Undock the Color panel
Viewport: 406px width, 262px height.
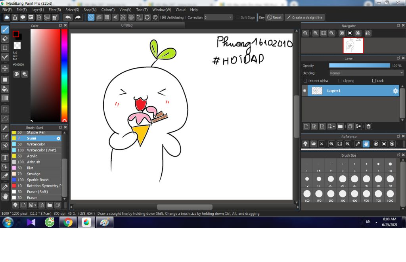[61, 25]
